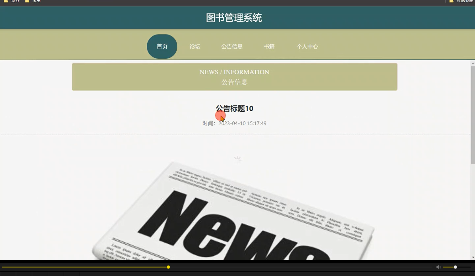The width and height of the screenshot is (475, 276).
Task: Mute the video with the speaker icon
Action: pos(438,267)
